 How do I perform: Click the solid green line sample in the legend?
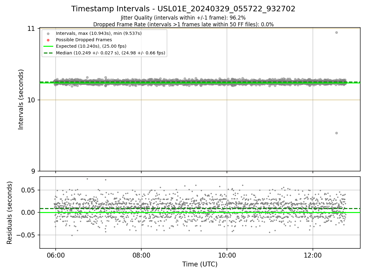point(48,46)
